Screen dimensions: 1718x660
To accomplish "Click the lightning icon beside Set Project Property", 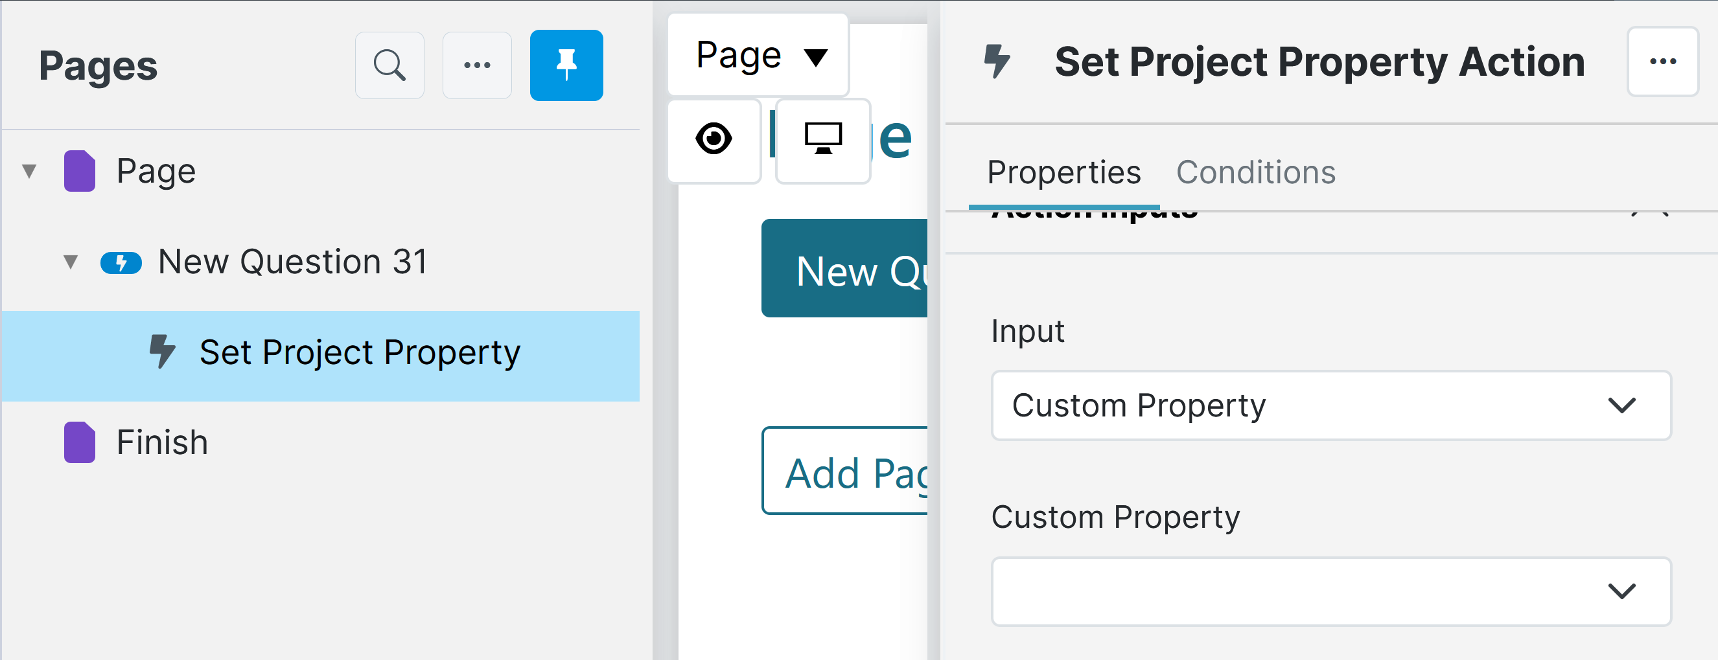I will [x=162, y=351].
